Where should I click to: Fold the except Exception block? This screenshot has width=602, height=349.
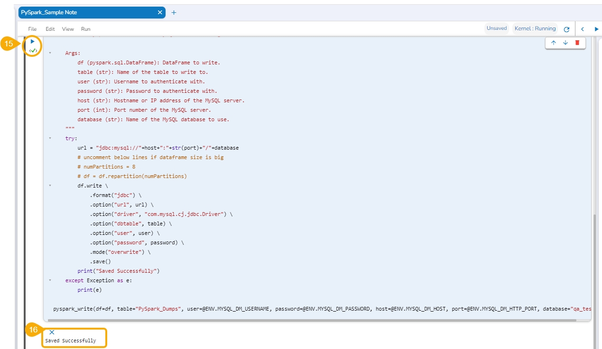point(50,280)
